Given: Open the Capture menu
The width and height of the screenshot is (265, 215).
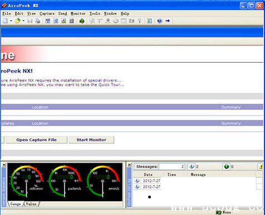Looking at the screenshot, I should (47, 13).
